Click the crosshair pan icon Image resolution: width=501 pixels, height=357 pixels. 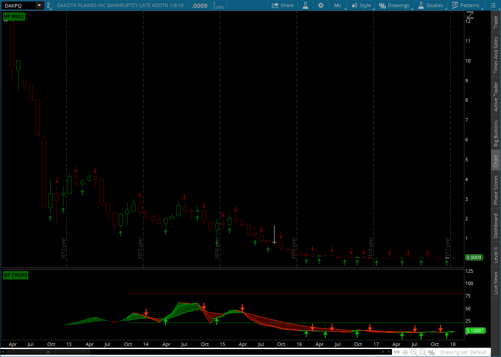click(405, 352)
